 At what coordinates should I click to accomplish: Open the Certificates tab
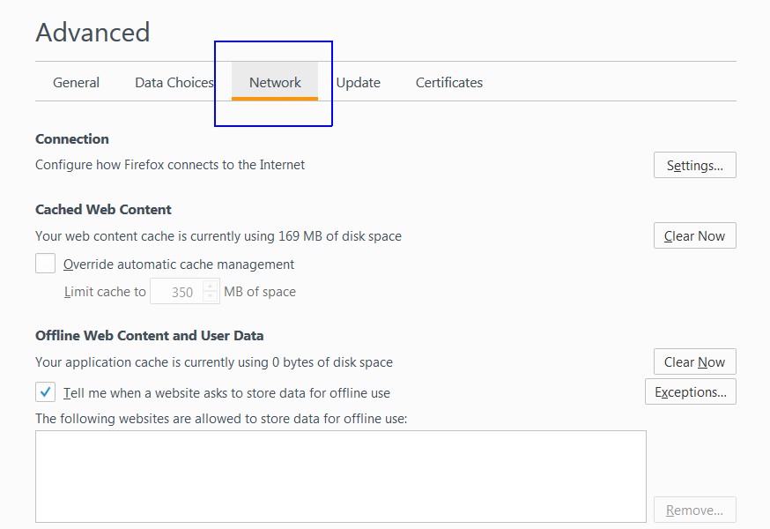pyautogui.click(x=448, y=82)
